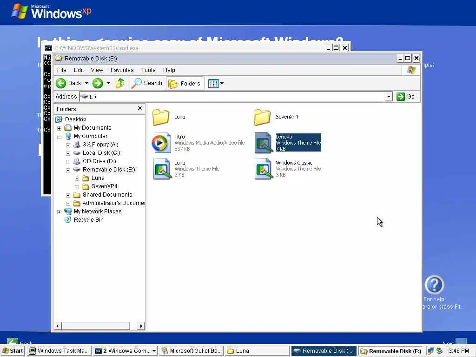The image size is (476, 357).
Task: Open the View menu
Action: click(97, 70)
